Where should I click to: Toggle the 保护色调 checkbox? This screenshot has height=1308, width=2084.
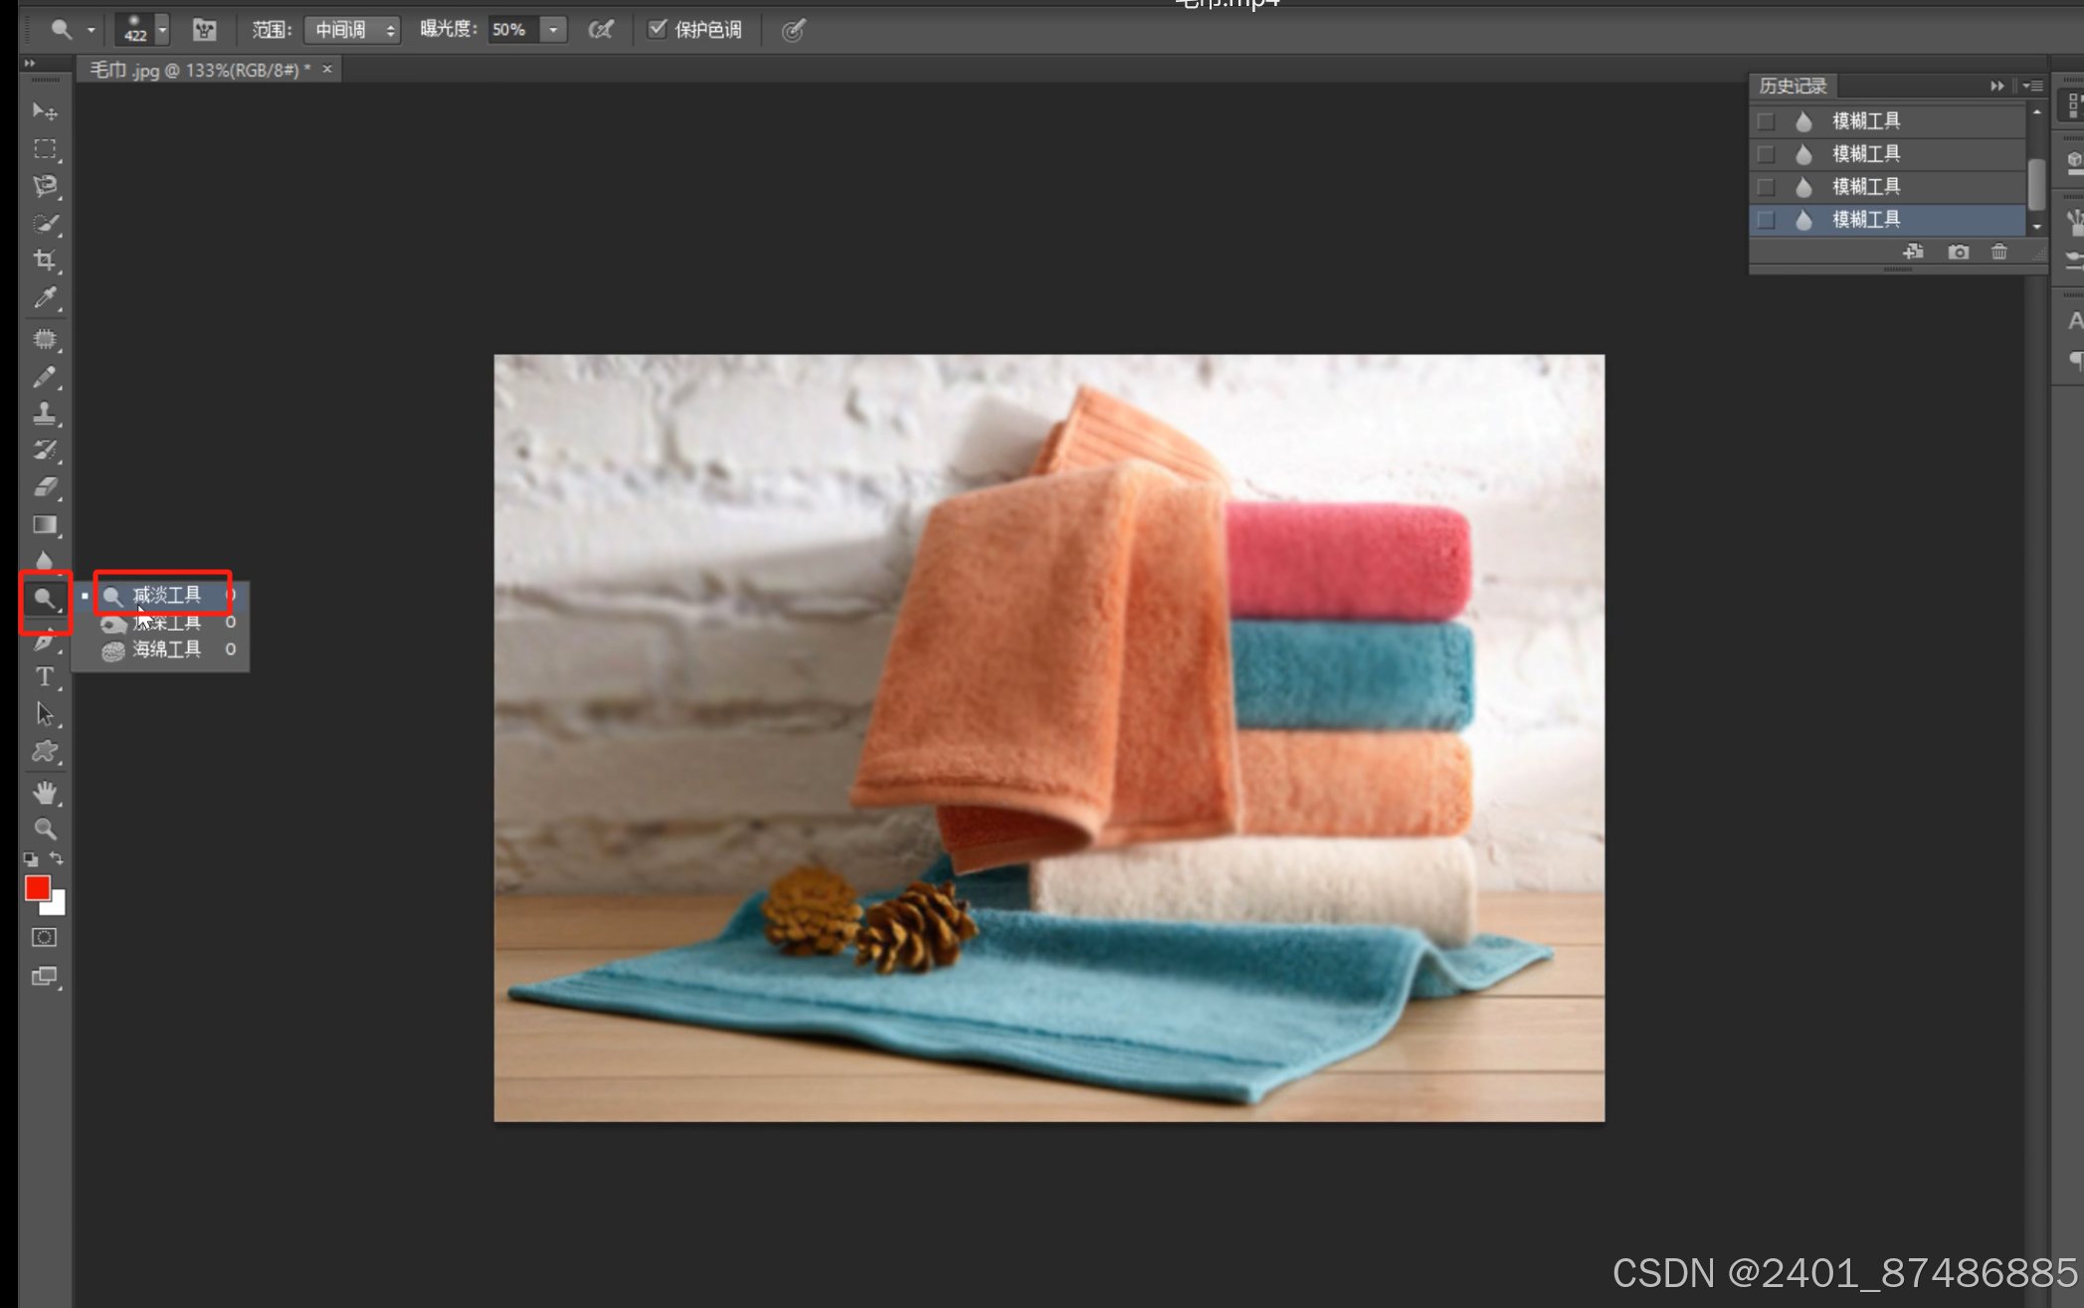pos(657,29)
